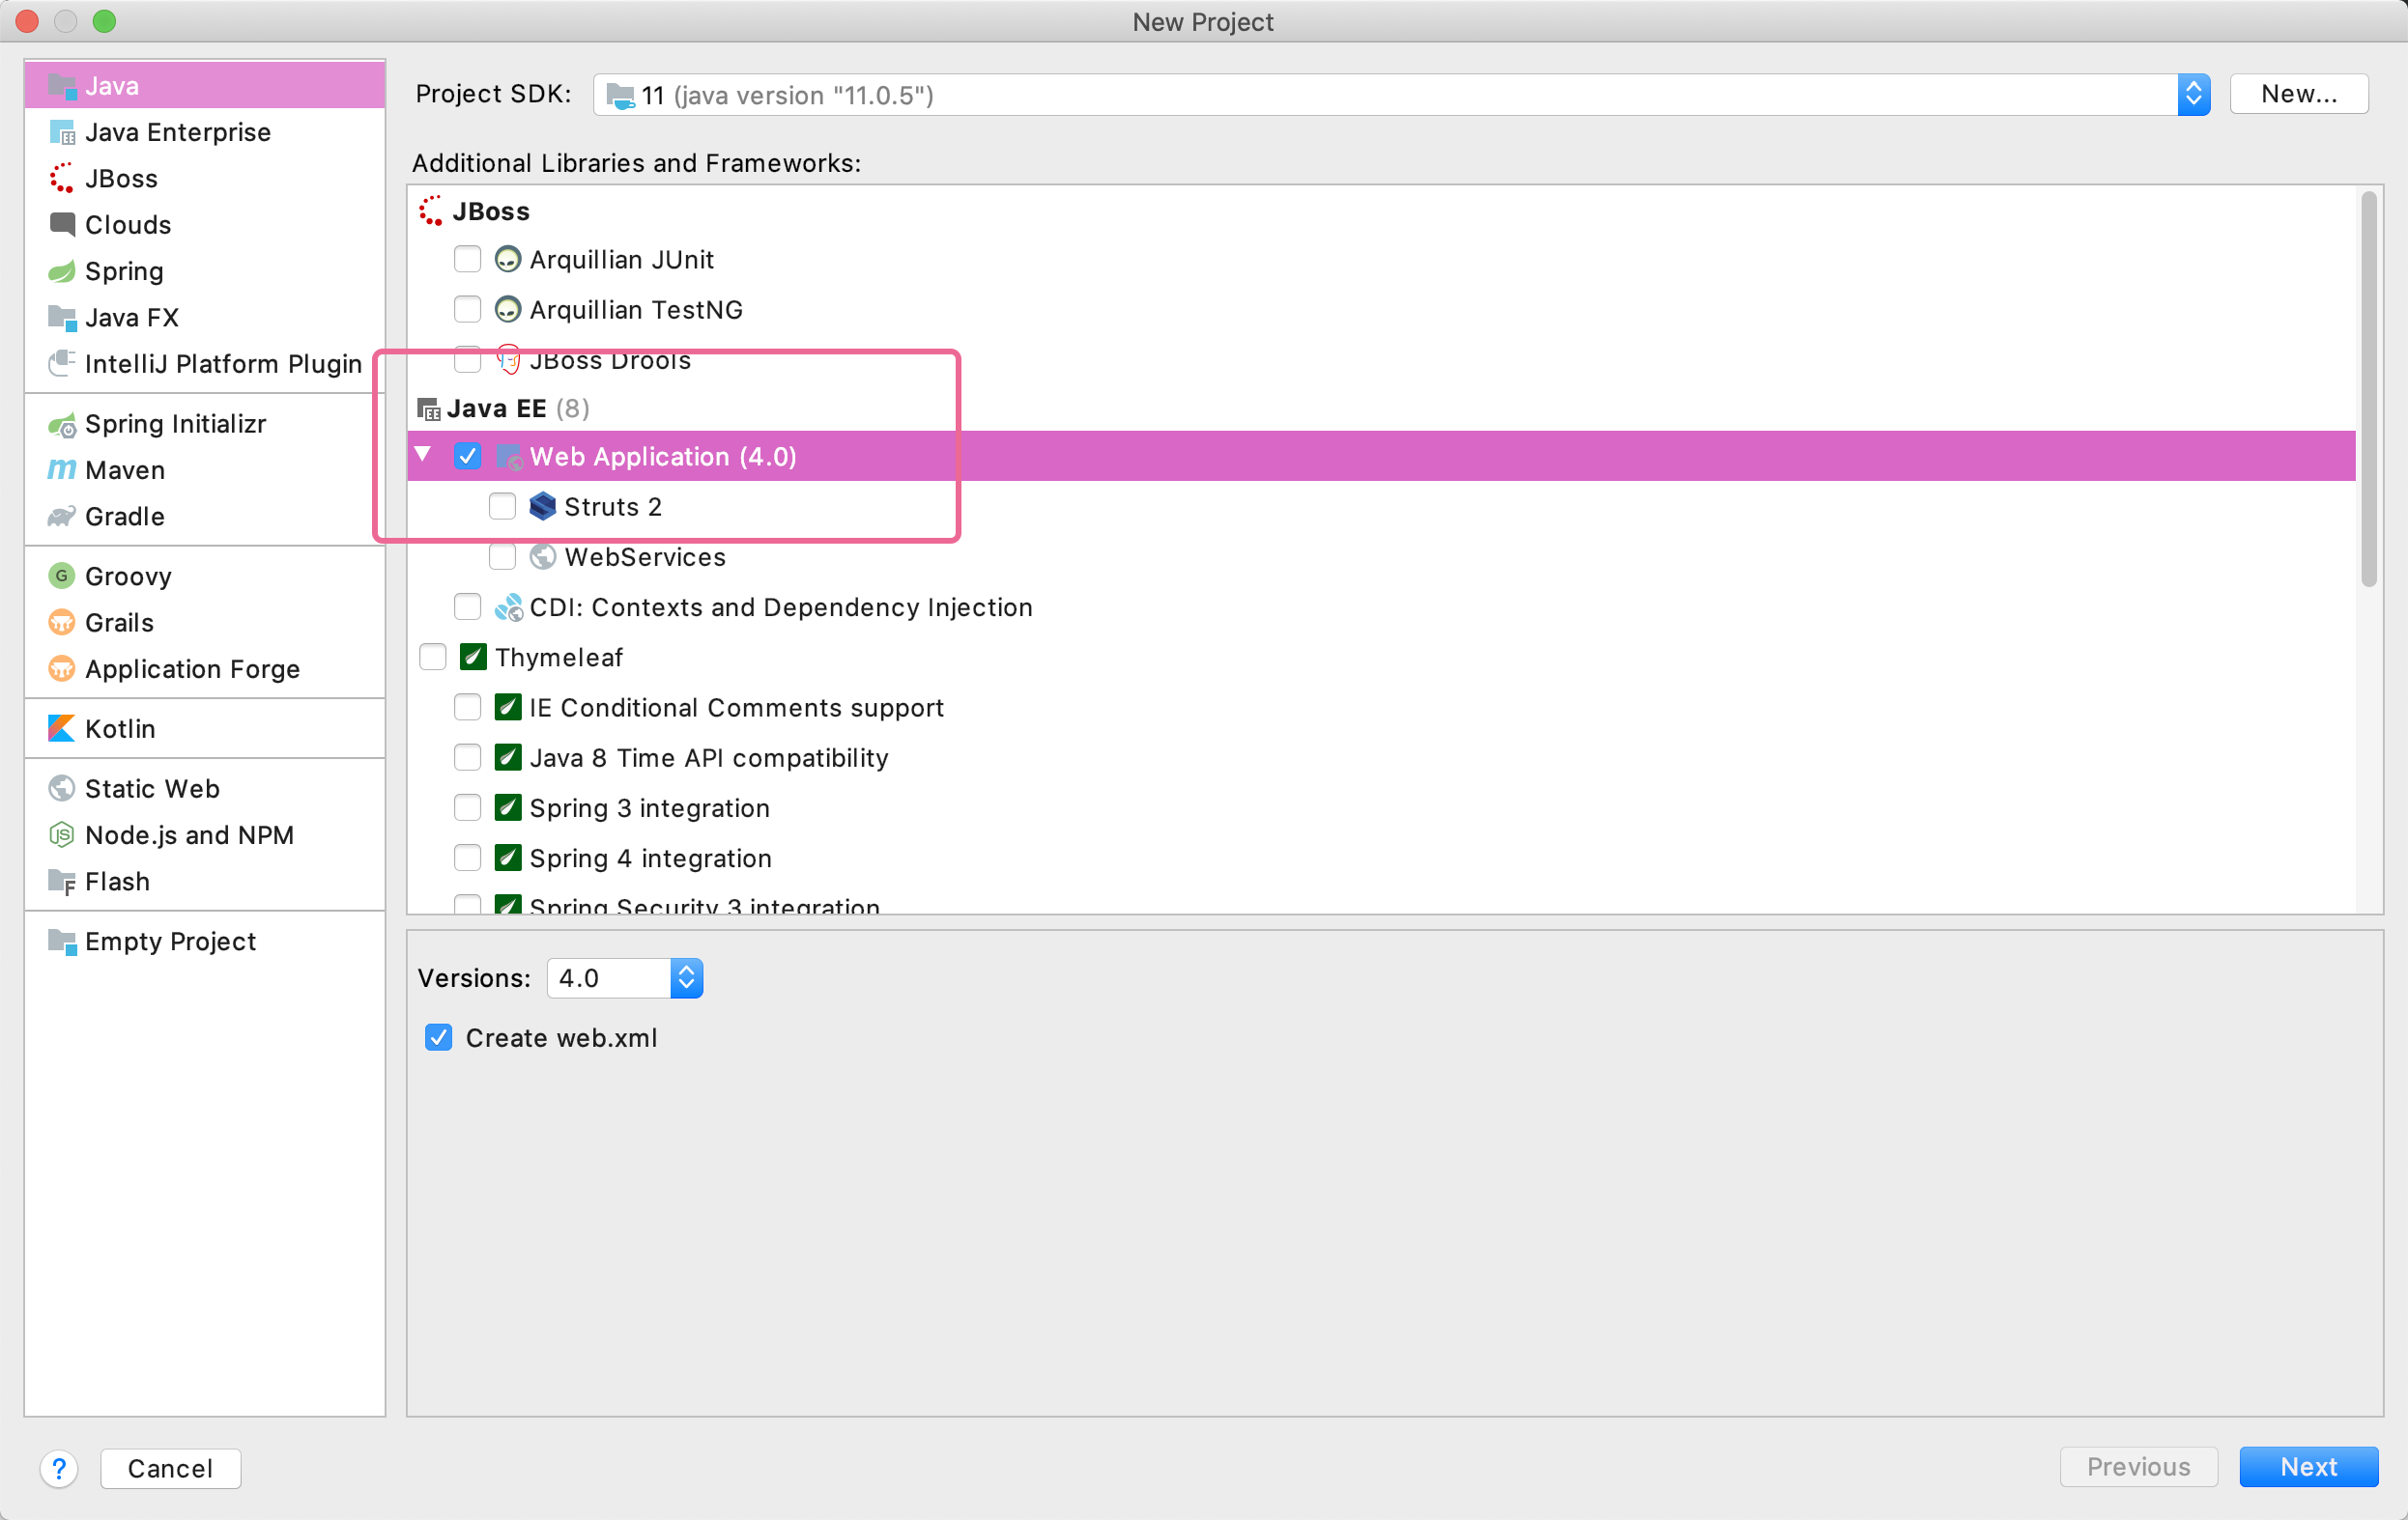Enable Struts 2 checkbox

(x=502, y=507)
